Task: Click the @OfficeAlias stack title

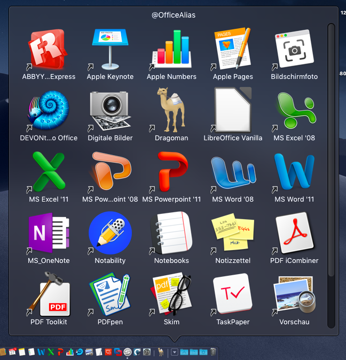Action: pyautogui.click(x=174, y=15)
